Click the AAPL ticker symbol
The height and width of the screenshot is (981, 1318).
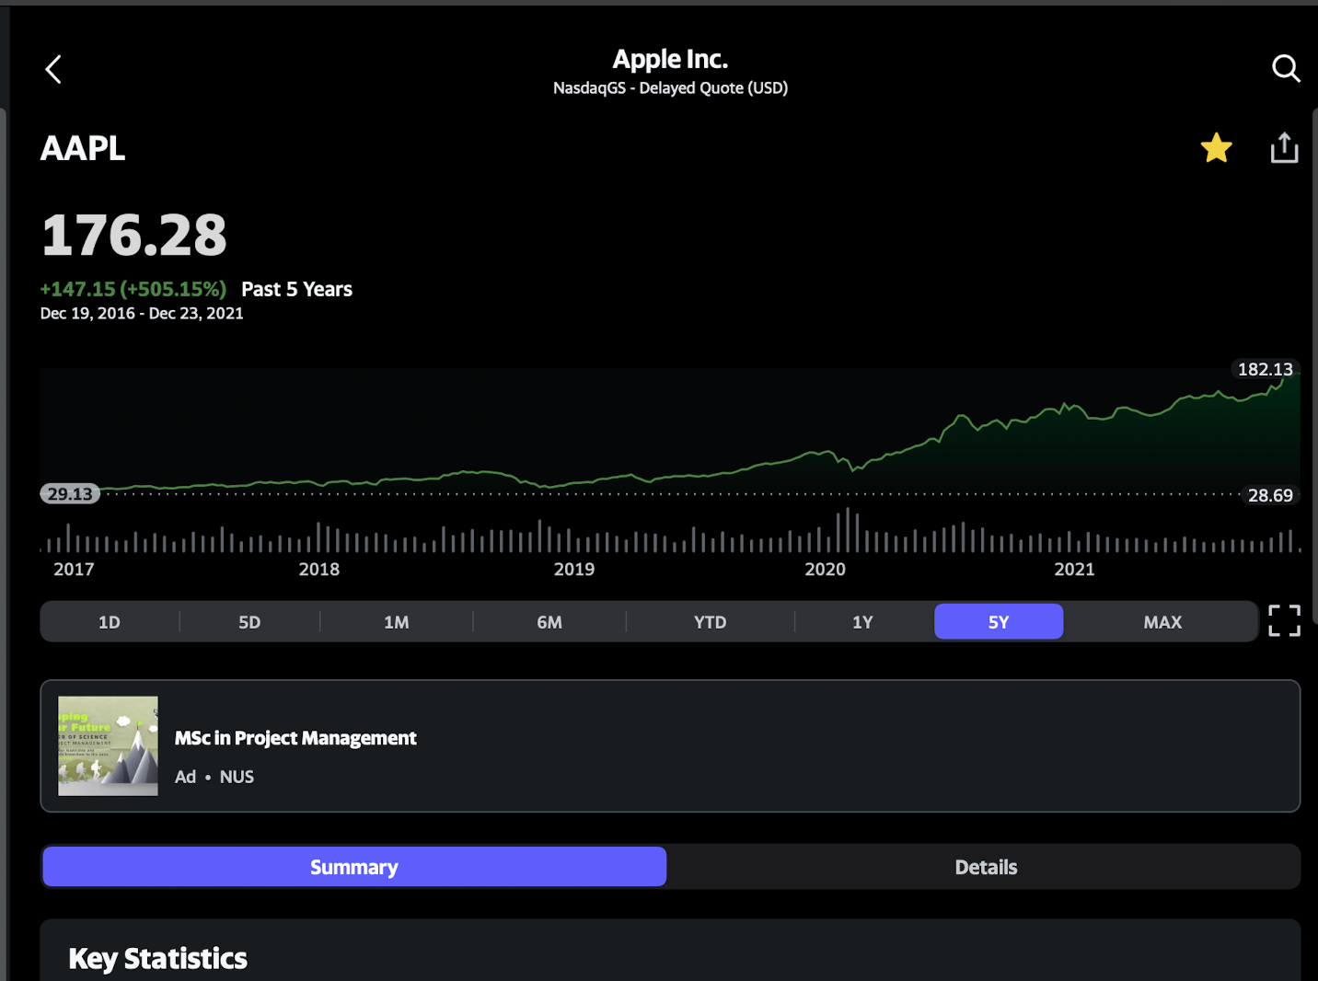pyautogui.click(x=83, y=148)
